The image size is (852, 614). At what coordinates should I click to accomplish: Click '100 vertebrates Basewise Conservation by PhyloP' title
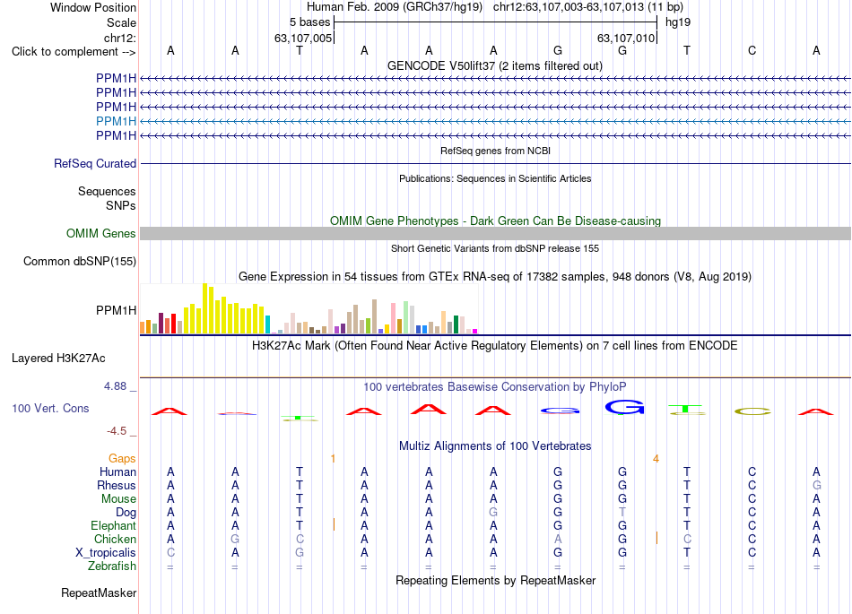coord(494,387)
